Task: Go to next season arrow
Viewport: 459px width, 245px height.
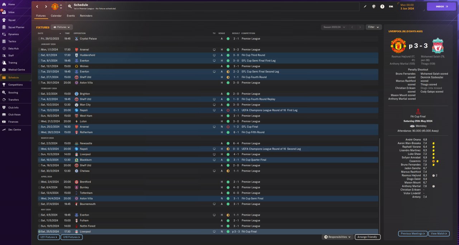Action: (360, 27)
